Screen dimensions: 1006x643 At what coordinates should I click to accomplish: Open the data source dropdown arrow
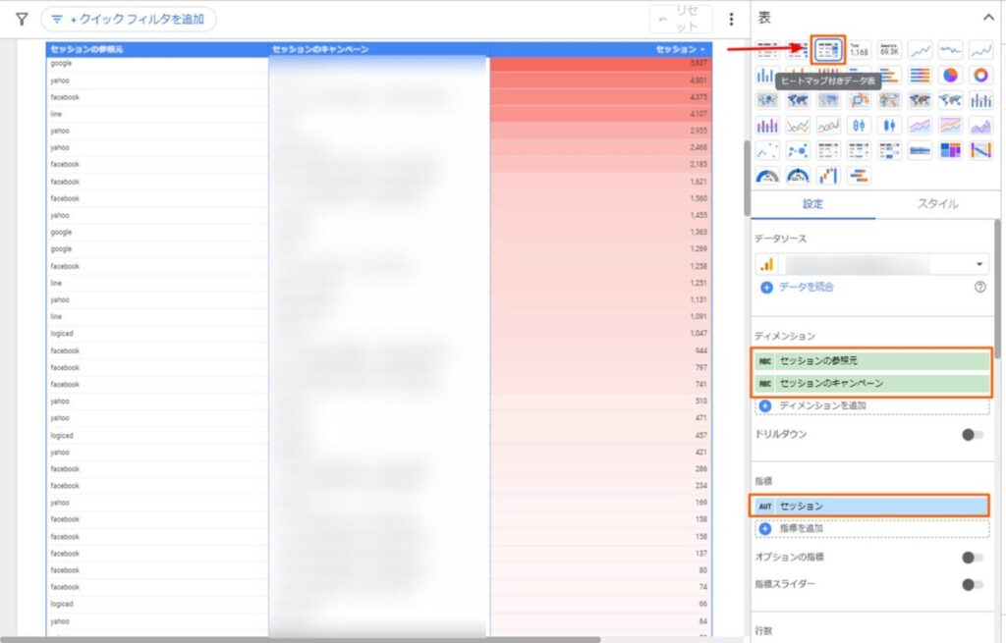tap(979, 264)
